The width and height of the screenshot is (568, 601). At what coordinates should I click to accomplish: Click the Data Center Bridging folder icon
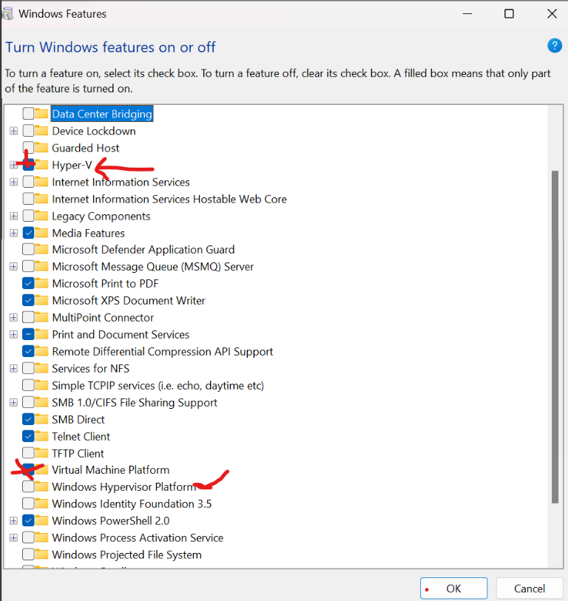click(x=41, y=113)
